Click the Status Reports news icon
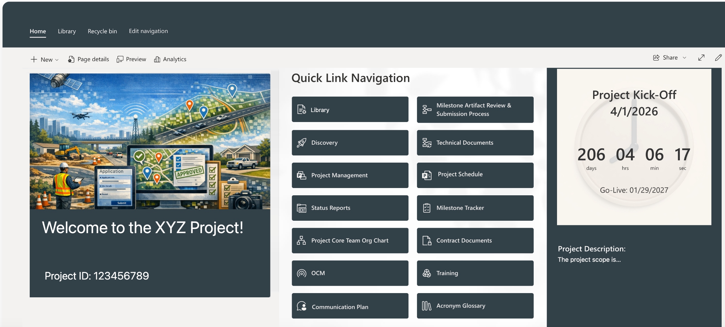This screenshot has width=725, height=327. (x=301, y=208)
